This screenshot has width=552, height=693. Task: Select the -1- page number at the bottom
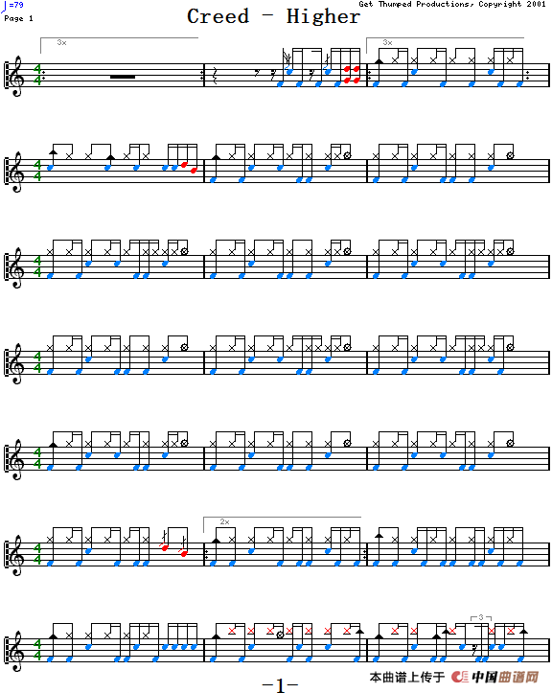coord(280,685)
